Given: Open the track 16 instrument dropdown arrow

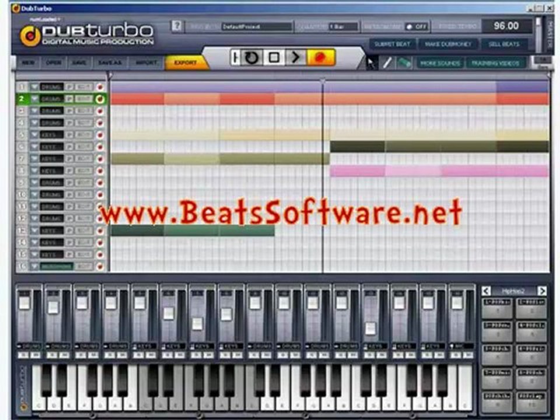Looking at the screenshot, I should pos(34,267).
